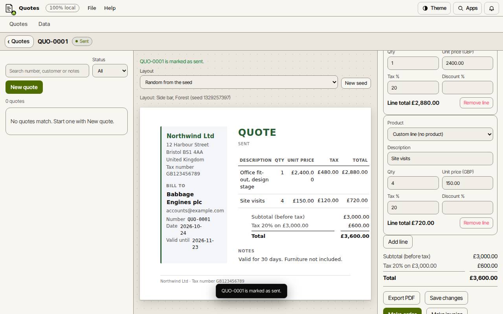
Task: Click the No quotes match message
Action: tap(66, 121)
